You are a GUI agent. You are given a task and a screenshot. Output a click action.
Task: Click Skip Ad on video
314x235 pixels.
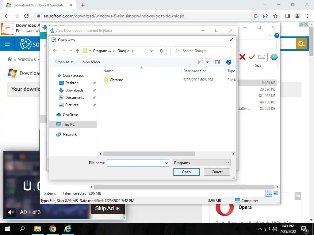pyautogui.click(x=108, y=208)
